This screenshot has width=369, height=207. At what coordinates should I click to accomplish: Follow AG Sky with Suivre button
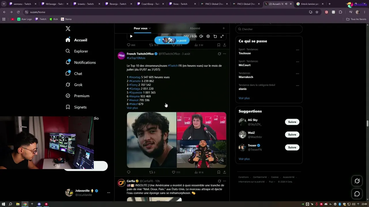coord(292,122)
